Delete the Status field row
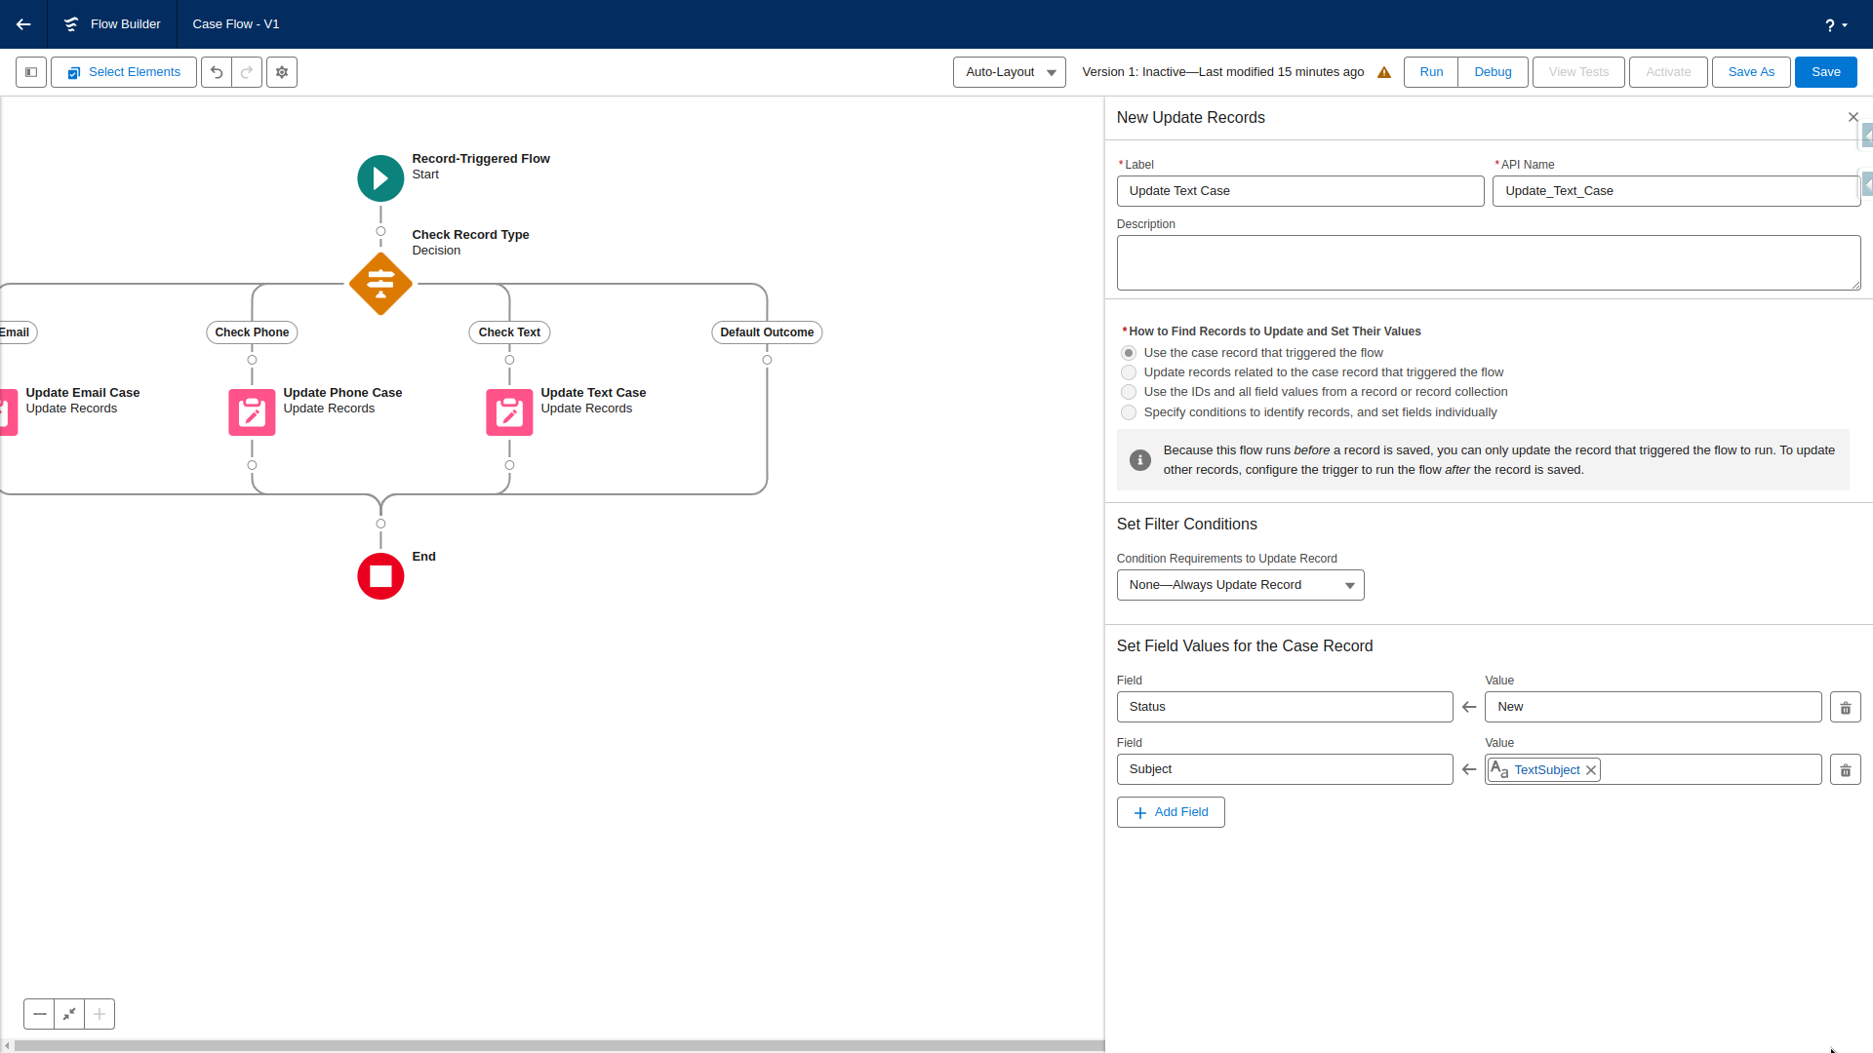 [x=1845, y=708]
